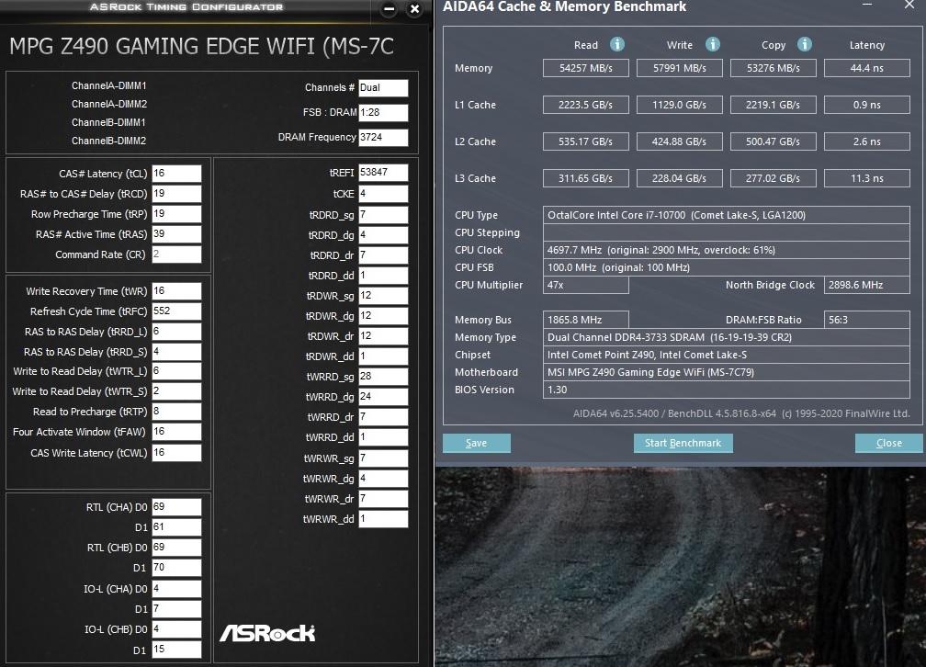Screen dimensions: 926x667
Task: Click the Copy info icon in AIDA64
Action: click(x=805, y=44)
